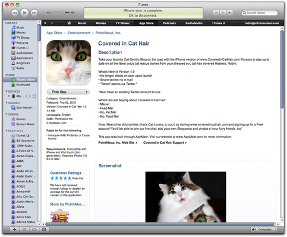Click the app screenshot image
Screen dimensions: 287x237
pos(185,197)
